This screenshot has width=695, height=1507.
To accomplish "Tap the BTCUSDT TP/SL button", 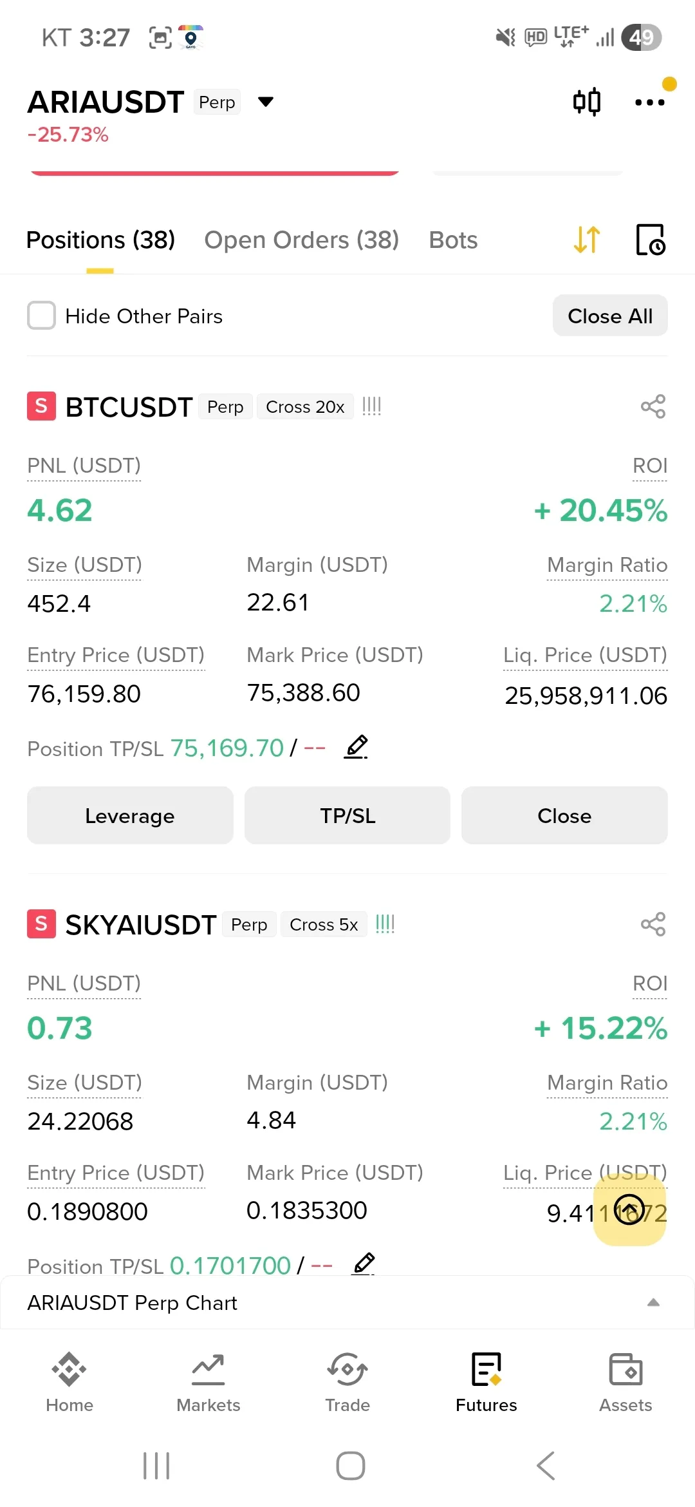I will point(347,815).
